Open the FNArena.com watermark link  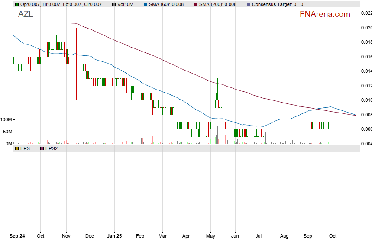coord(325,14)
